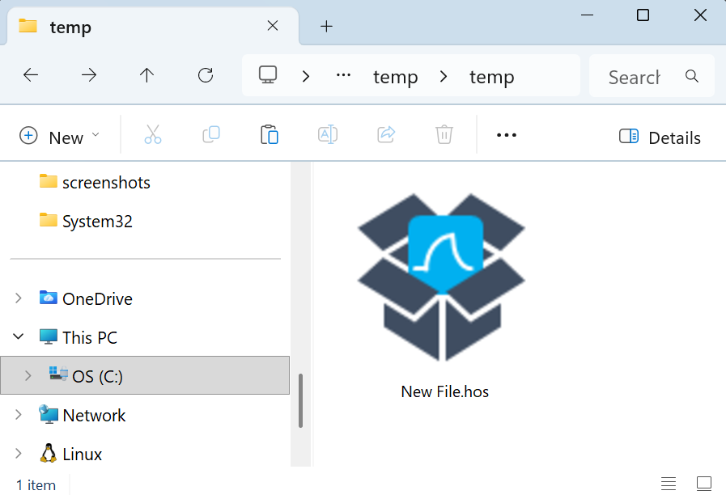The width and height of the screenshot is (726, 499).
Task: Open chevron between temp breadcrumbs
Action: coord(444,76)
